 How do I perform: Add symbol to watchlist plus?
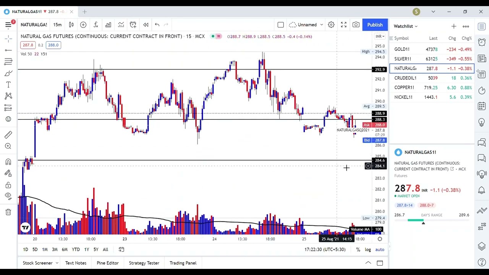(453, 26)
